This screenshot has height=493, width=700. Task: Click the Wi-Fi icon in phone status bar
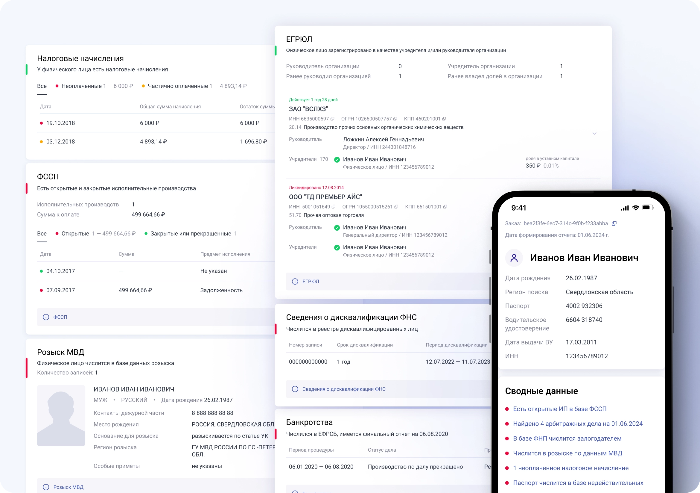click(636, 208)
